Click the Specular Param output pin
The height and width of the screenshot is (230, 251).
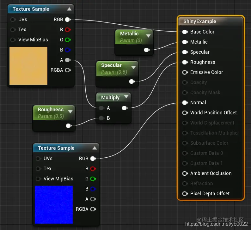click(x=132, y=82)
